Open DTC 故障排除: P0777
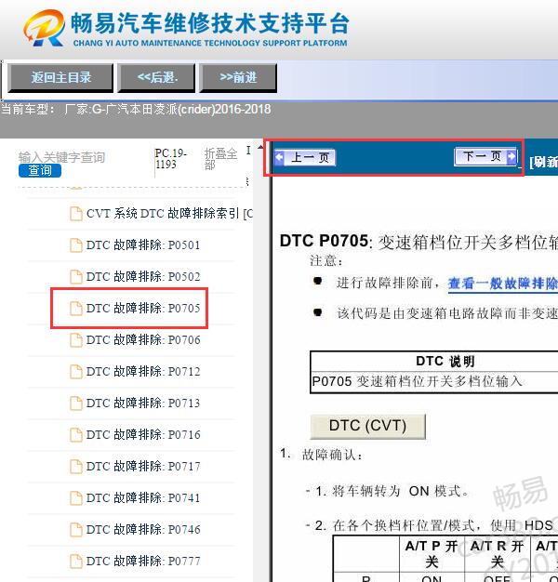This screenshot has width=558, height=582. [135, 561]
